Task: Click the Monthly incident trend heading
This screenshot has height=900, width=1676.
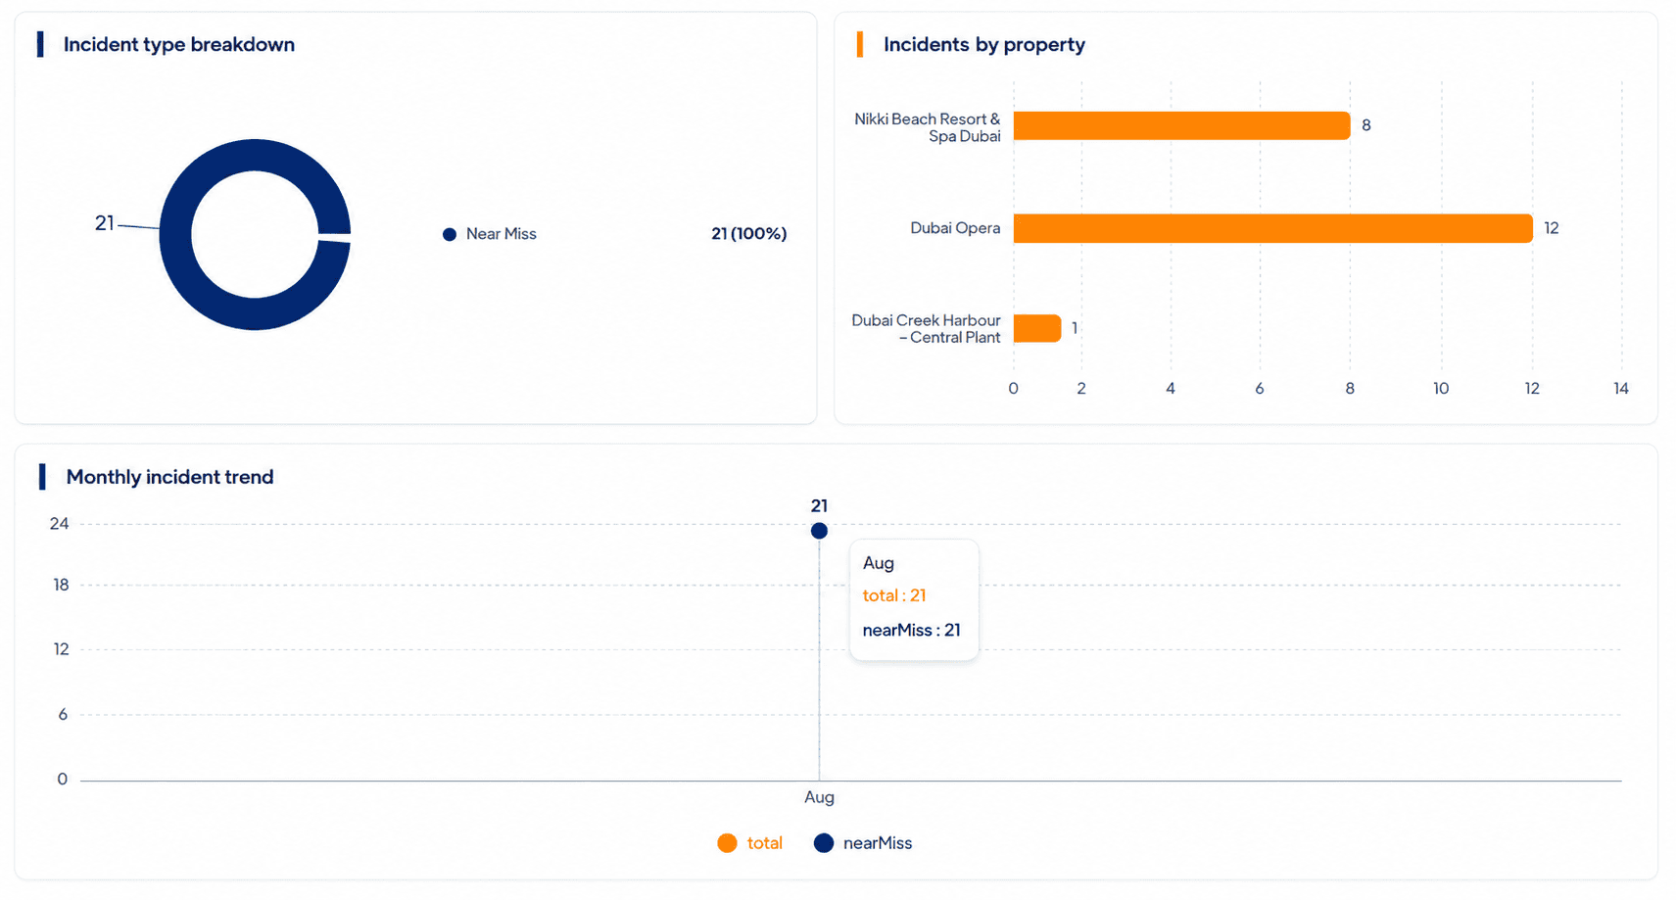Action: coord(169,477)
